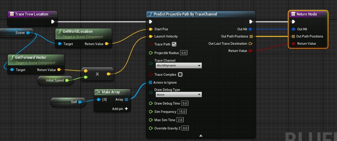Click the multiply node top vector input pin
337x141 pixels.
pyautogui.click(x=86, y=71)
